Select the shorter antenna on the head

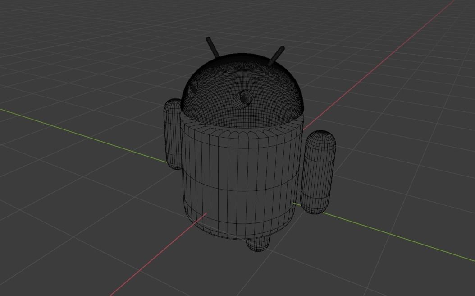pyautogui.click(x=276, y=56)
